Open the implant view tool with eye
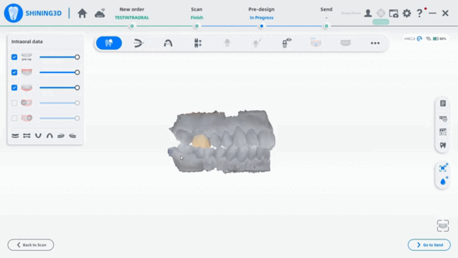Screen dimensions: 458x258 [287, 43]
